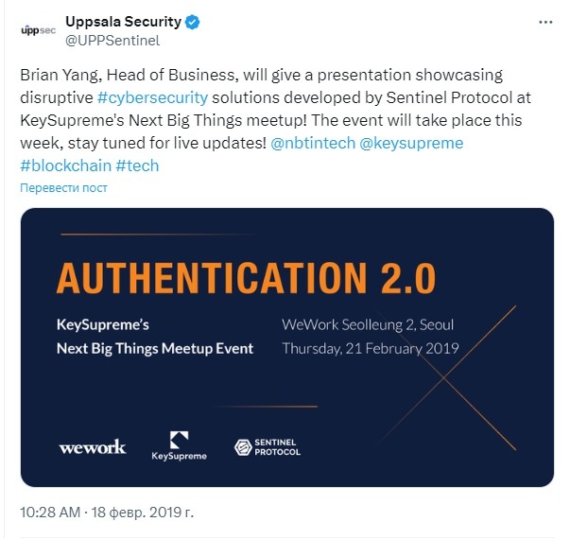Click the #blockchain hashtag

[66, 165]
